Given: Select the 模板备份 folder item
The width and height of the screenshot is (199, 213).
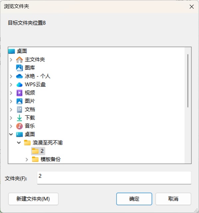Looking at the screenshot, I should [46, 159].
